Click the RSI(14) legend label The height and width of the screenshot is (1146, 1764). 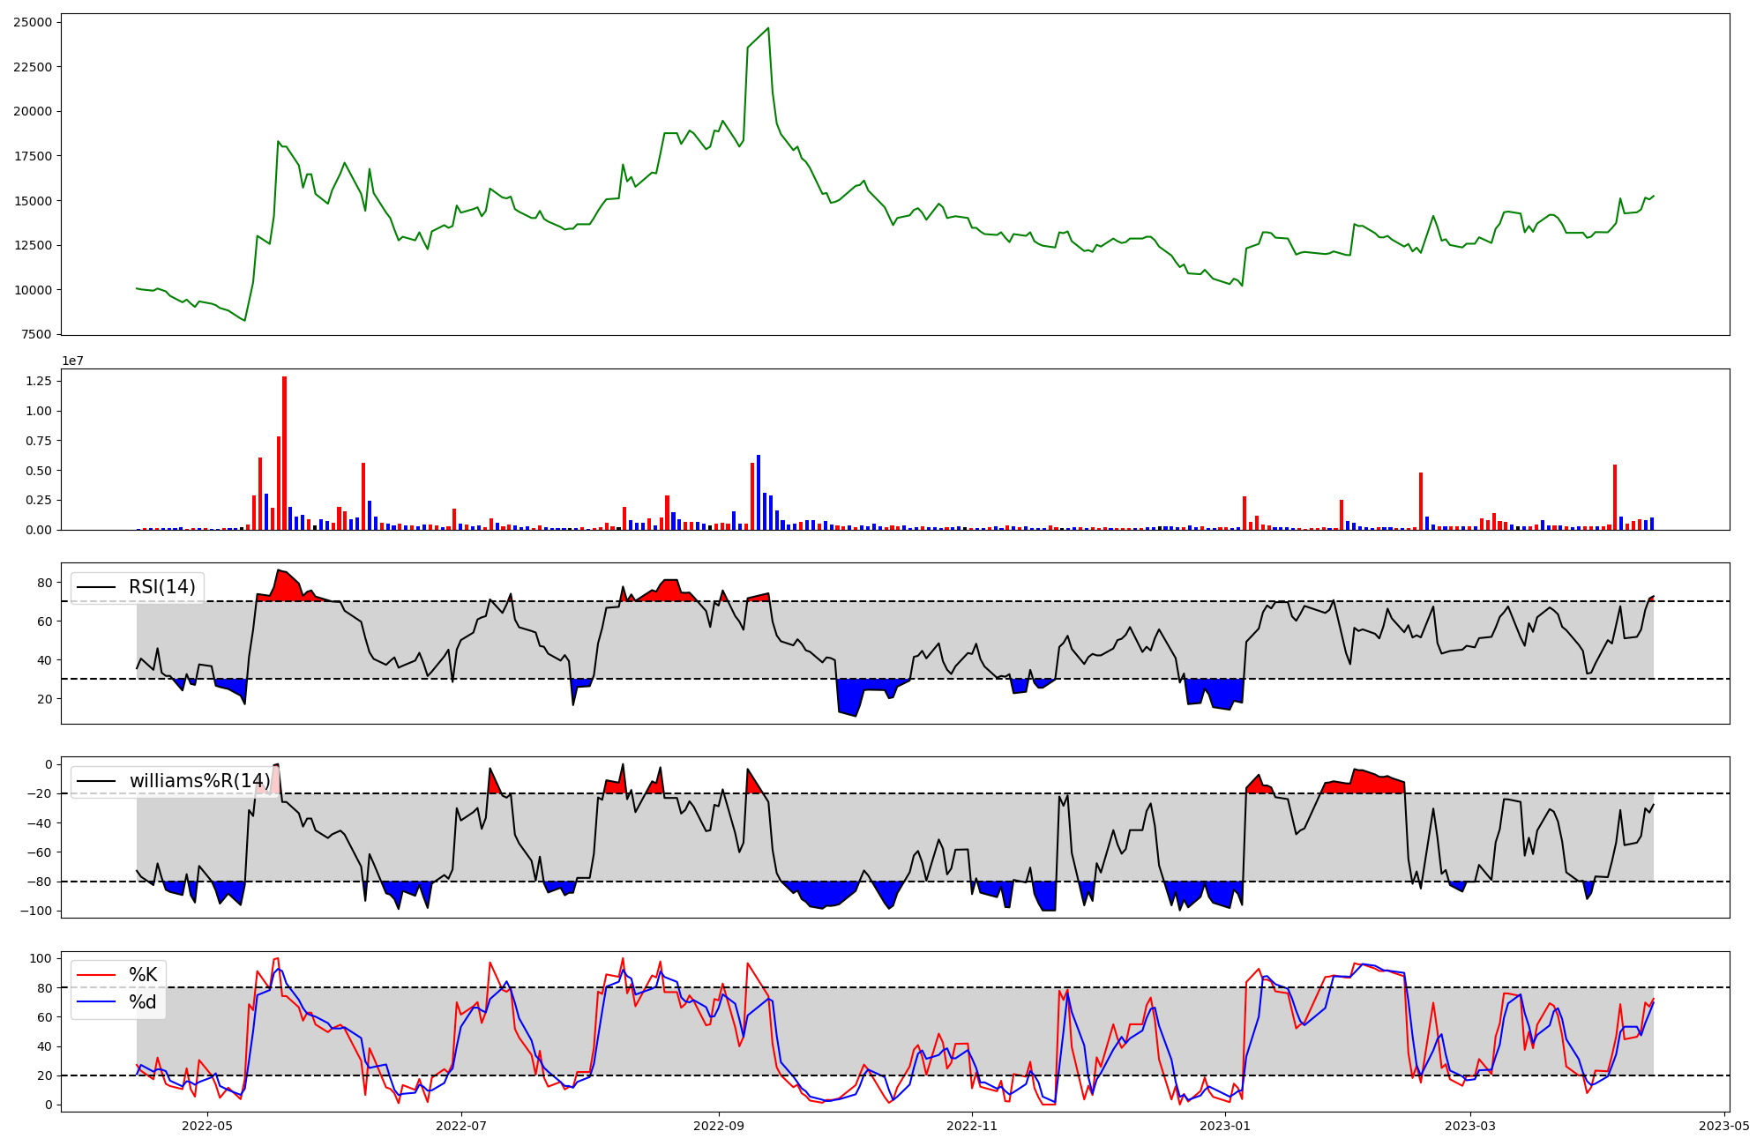162,587
